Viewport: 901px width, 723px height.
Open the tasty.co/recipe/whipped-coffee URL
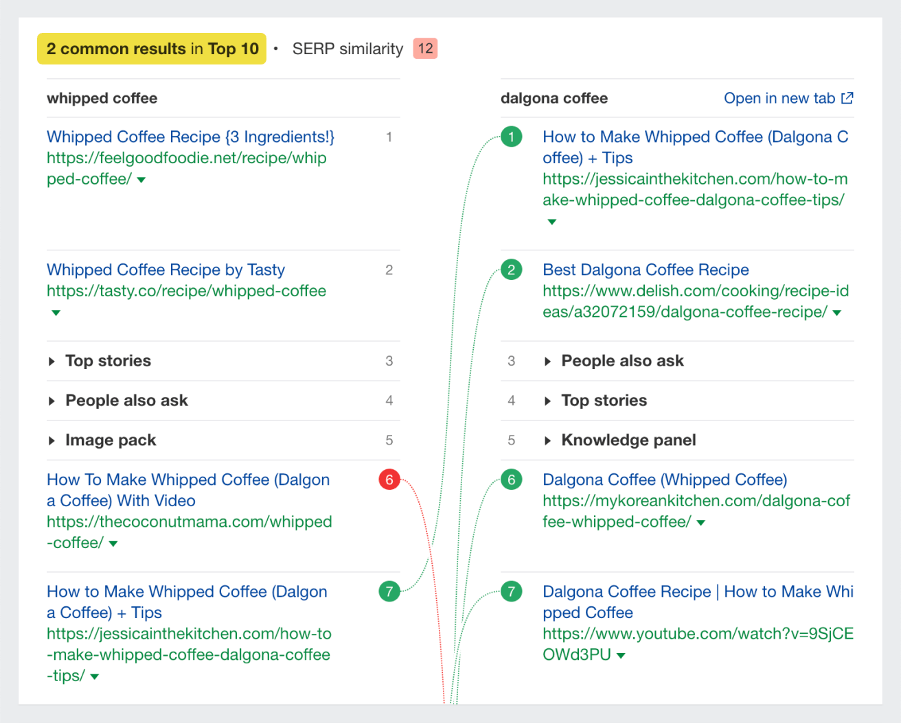pos(186,291)
